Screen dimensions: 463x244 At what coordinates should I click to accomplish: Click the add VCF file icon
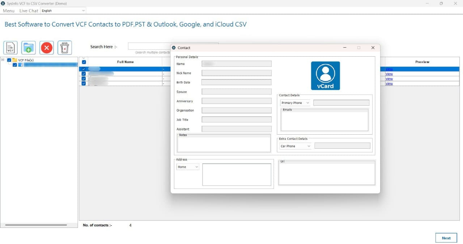pyautogui.click(x=10, y=48)
